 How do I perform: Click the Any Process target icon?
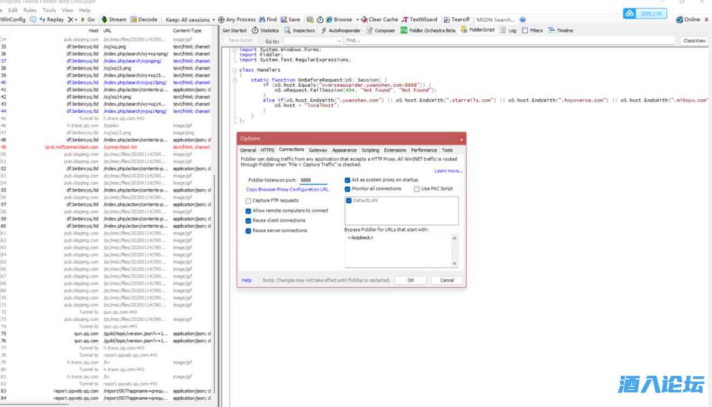coord(221,20)
